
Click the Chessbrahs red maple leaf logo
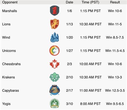point(54,64)
